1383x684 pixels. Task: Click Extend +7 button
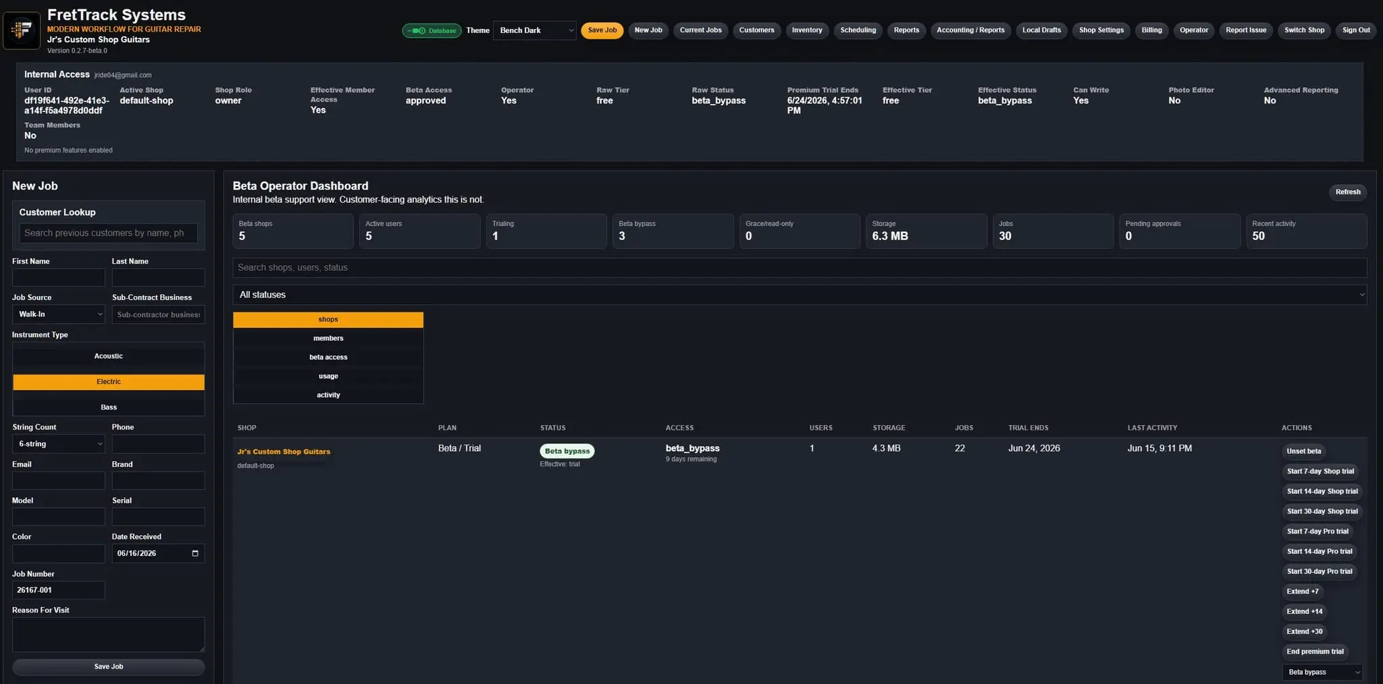click(x=1302, y=592)
